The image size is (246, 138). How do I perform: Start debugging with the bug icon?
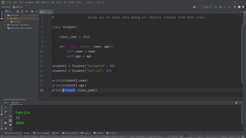click(x=220, y=7)
